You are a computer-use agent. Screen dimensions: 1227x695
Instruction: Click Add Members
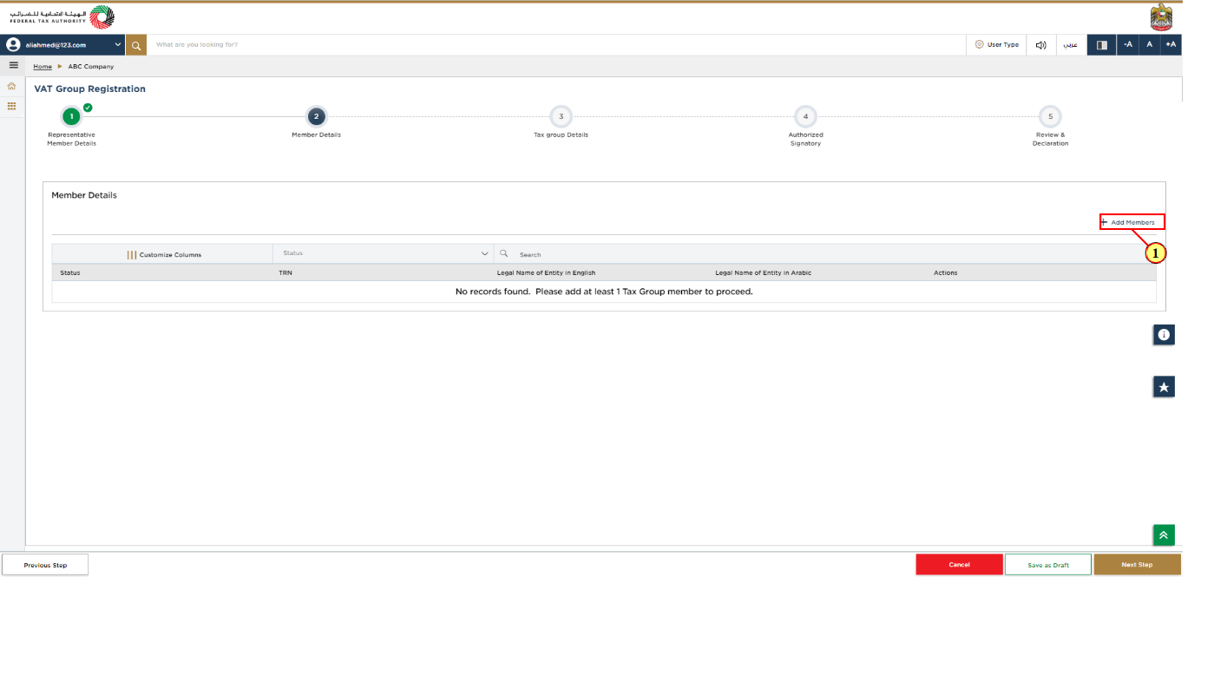coord(1132,222)
